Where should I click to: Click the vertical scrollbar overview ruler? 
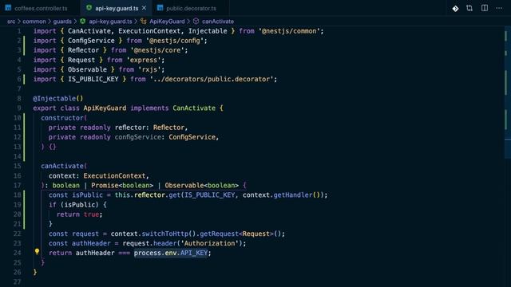tap(507, 156)
